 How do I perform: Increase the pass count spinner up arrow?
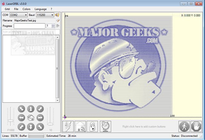(x=53, y=25)
